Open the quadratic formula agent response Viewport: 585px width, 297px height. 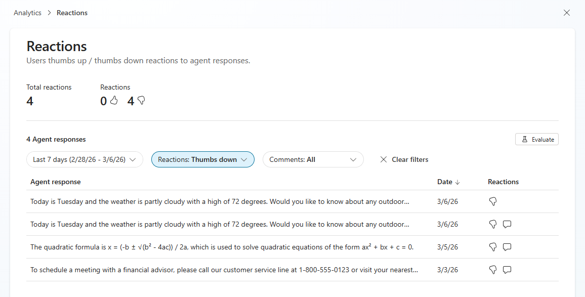[222, 247]
